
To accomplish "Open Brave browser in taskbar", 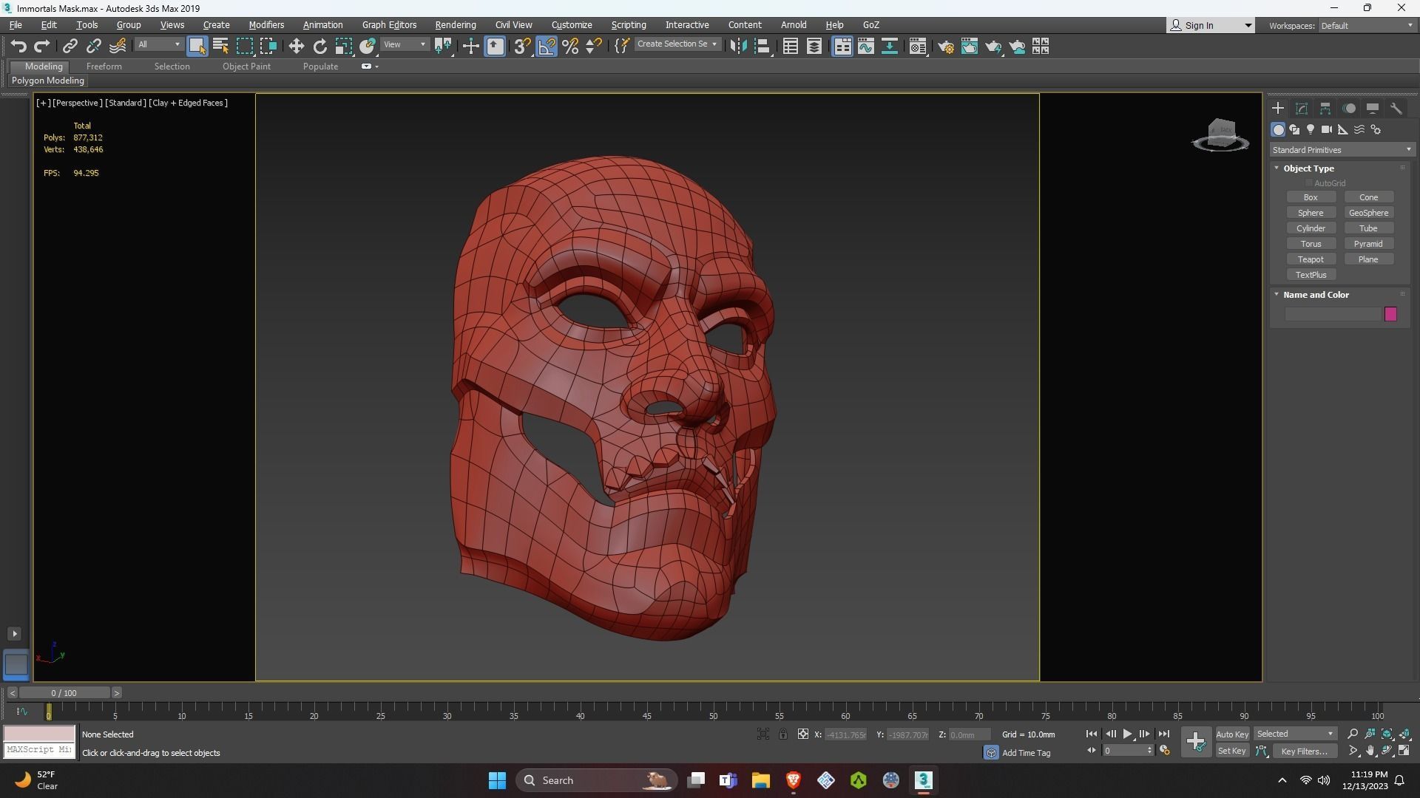I will point(794,780).
